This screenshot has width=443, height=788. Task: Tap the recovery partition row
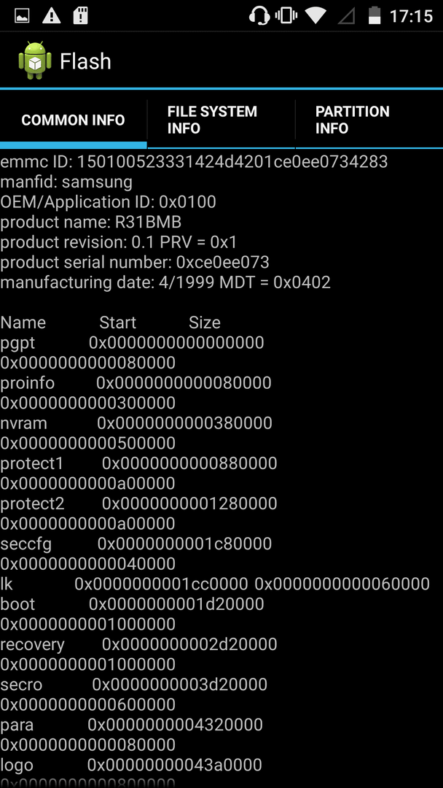(138, 654)
